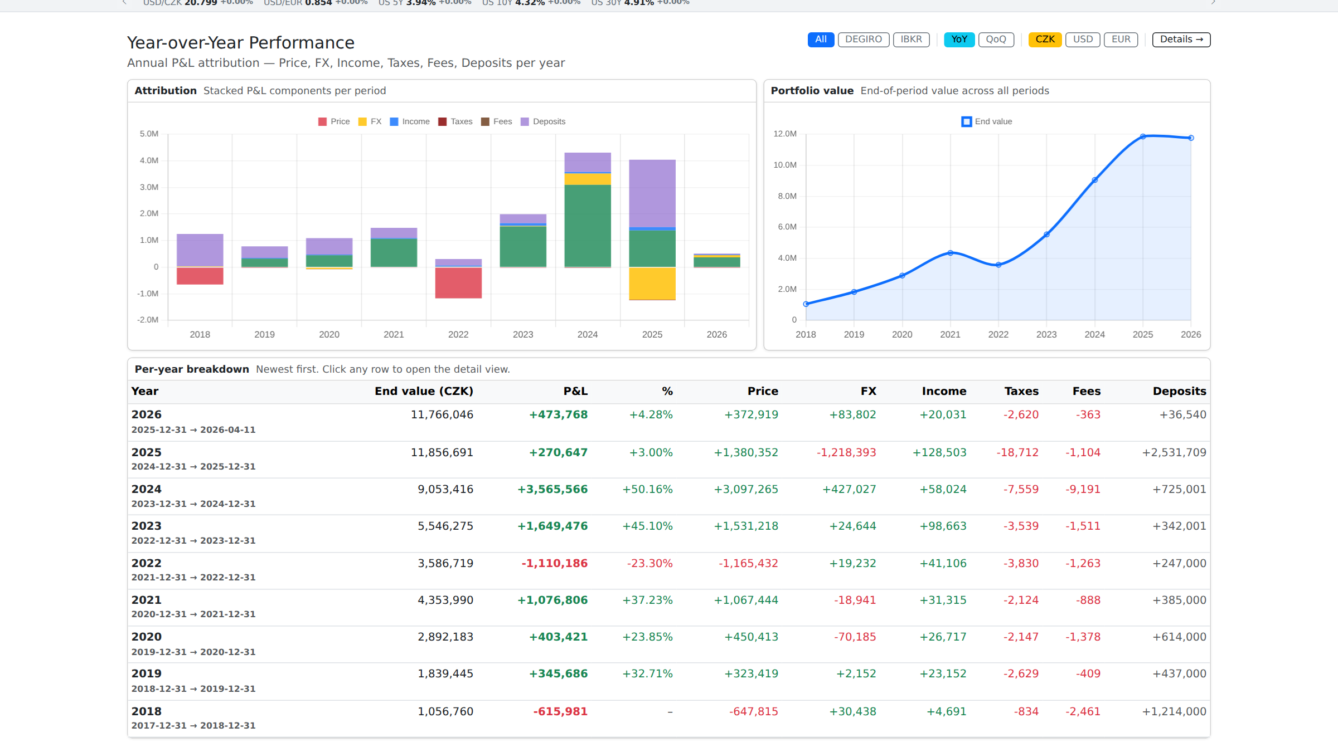Click the 2025 point on portfolio chart
The width and height of the screenshot is (1338, 752).
pos(1143,136)
